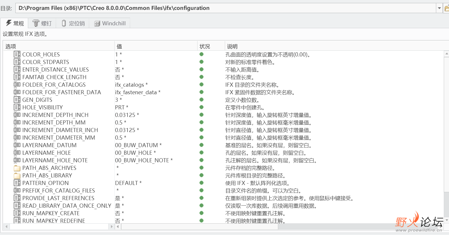Click the INCREMENT_DIAMETER_MM option icon
The image size is (449, 235).
tap(17, 138)
